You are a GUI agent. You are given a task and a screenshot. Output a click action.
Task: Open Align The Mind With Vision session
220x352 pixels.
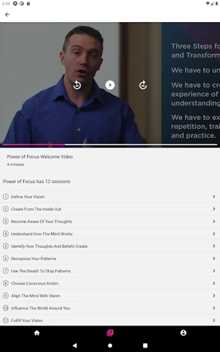pyautogui.click(x=110, y=295)
